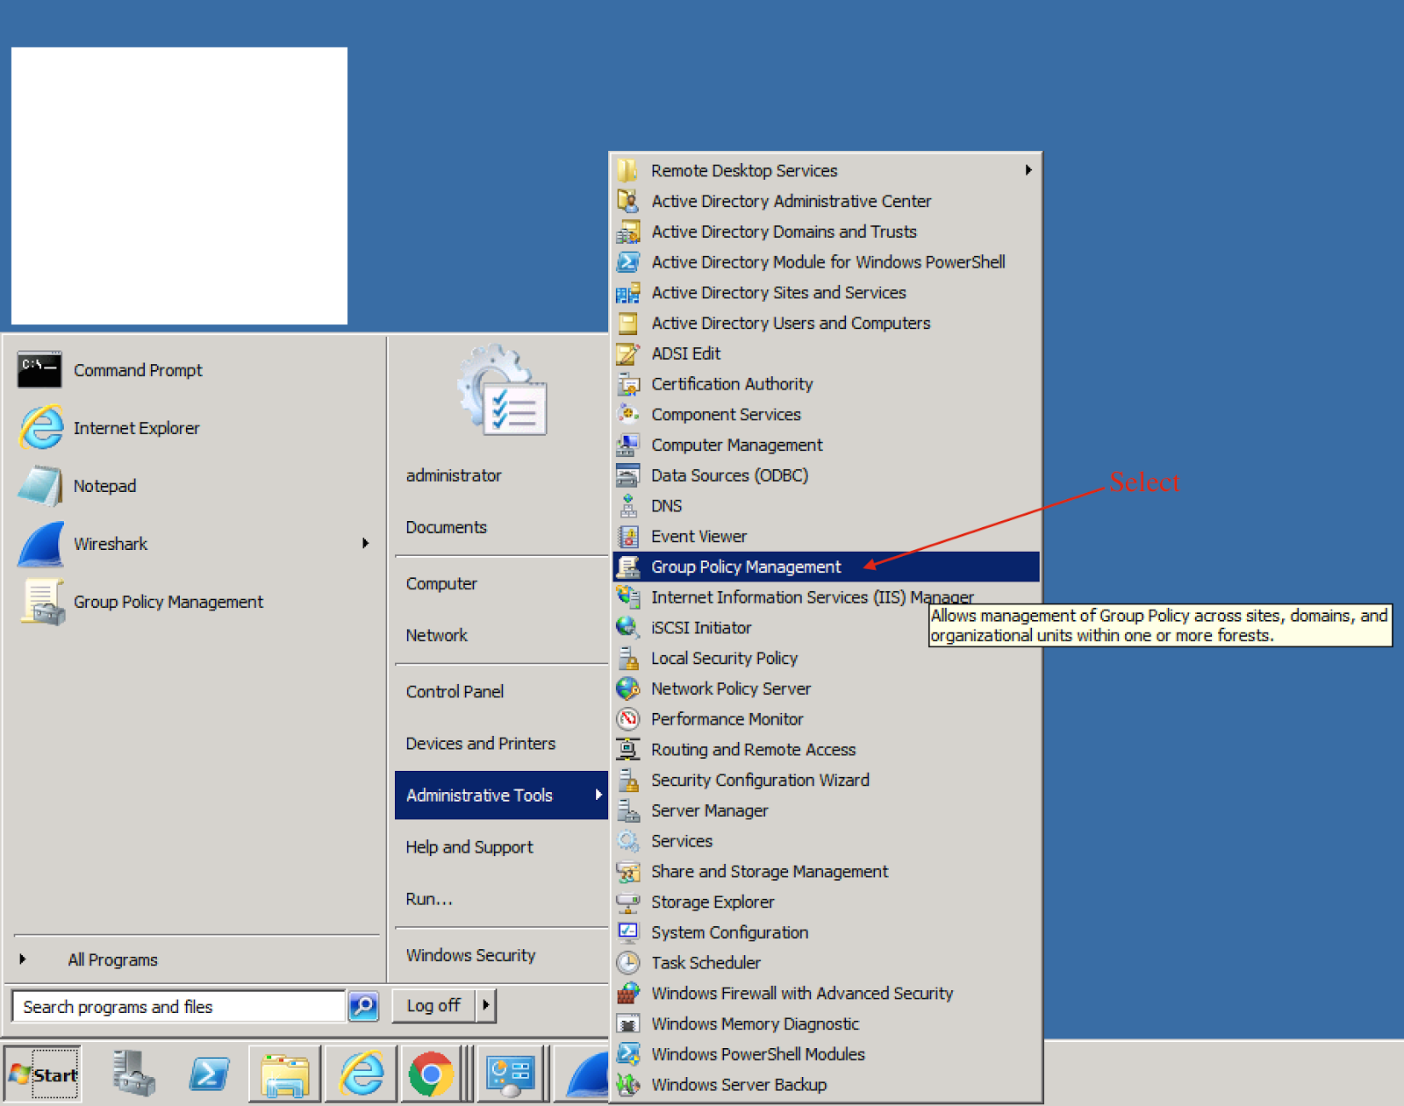Launch Google Chrome from the taskbar

431,1074
